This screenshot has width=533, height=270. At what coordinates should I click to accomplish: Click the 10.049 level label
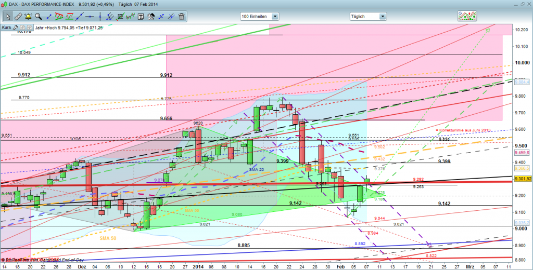[24, 52]
